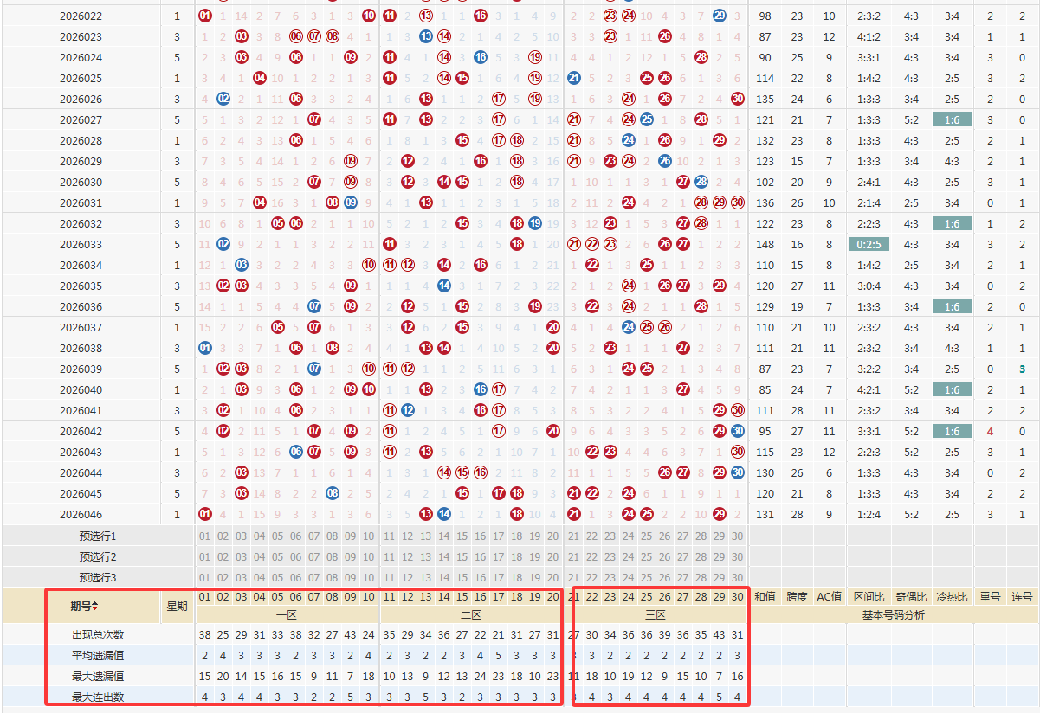Click the 一区 zone header

287,614
